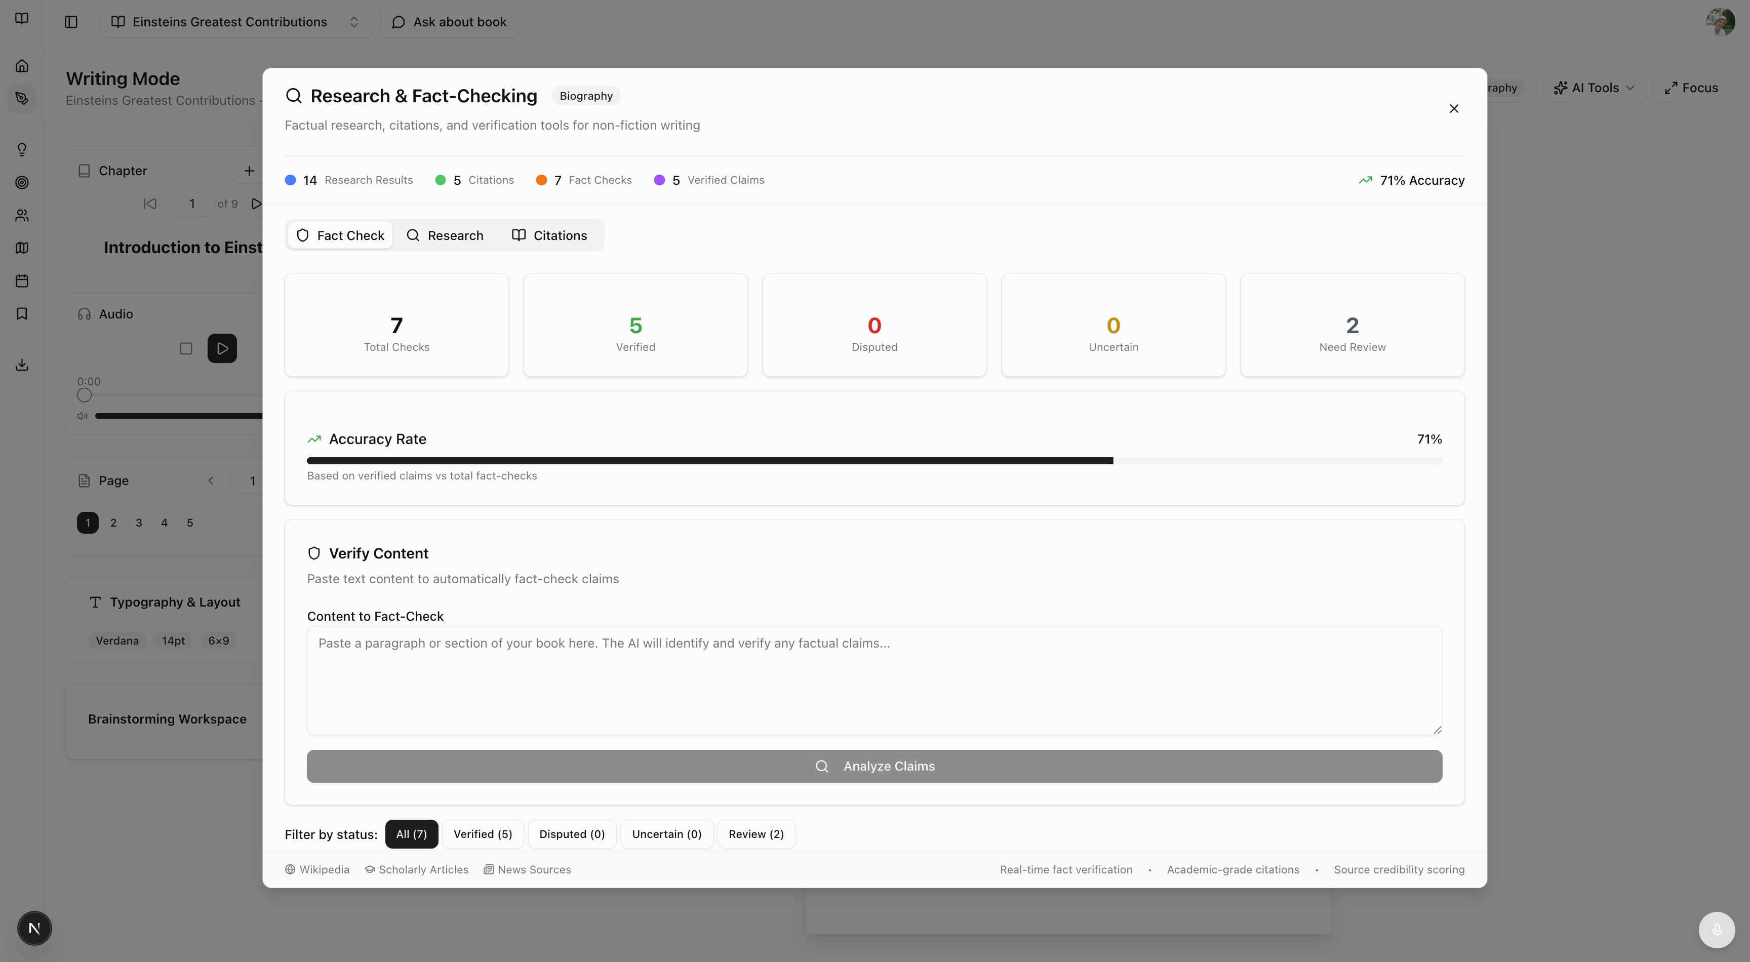Select the Disputed (0) status filter
Image resolution: width=1750 pixels, height=962 pixels.
pyautogui.click(x=571, y=833)
